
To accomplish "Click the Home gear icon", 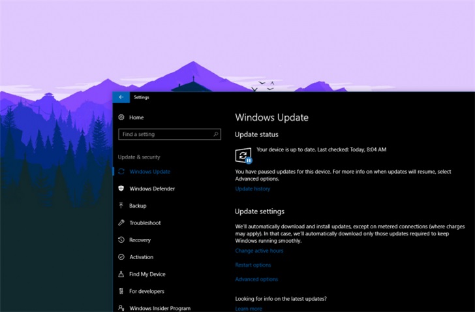I will click(121, 117).
